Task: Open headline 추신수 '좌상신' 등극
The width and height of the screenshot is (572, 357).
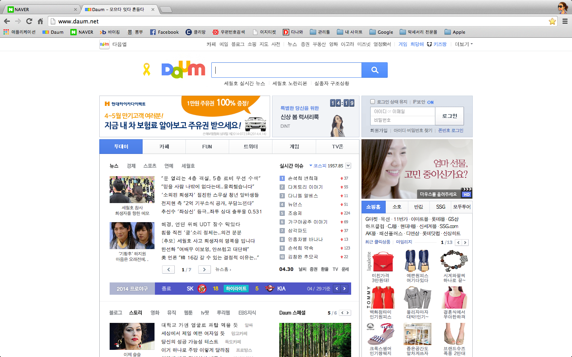Action: [x=211, y=211]
